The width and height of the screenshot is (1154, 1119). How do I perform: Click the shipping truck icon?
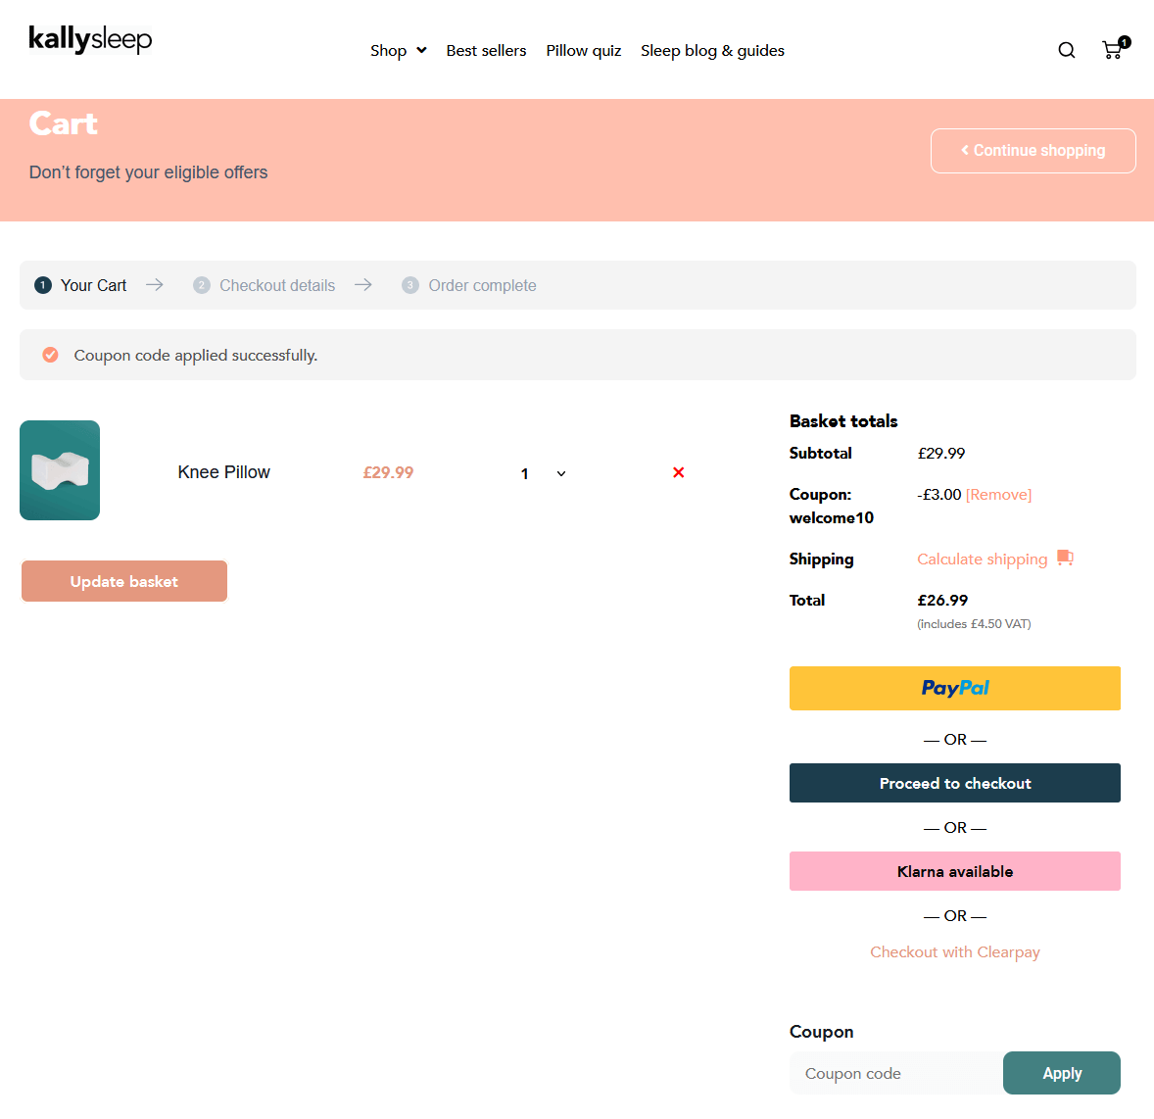click(x=1065, y=558)
